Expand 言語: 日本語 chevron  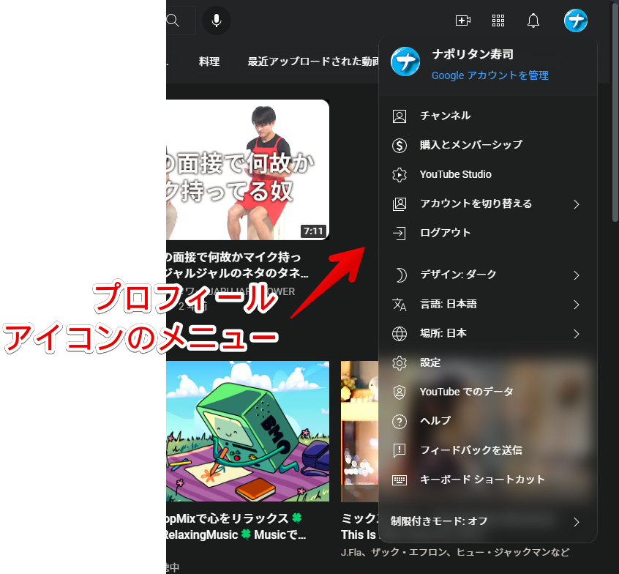577,305
